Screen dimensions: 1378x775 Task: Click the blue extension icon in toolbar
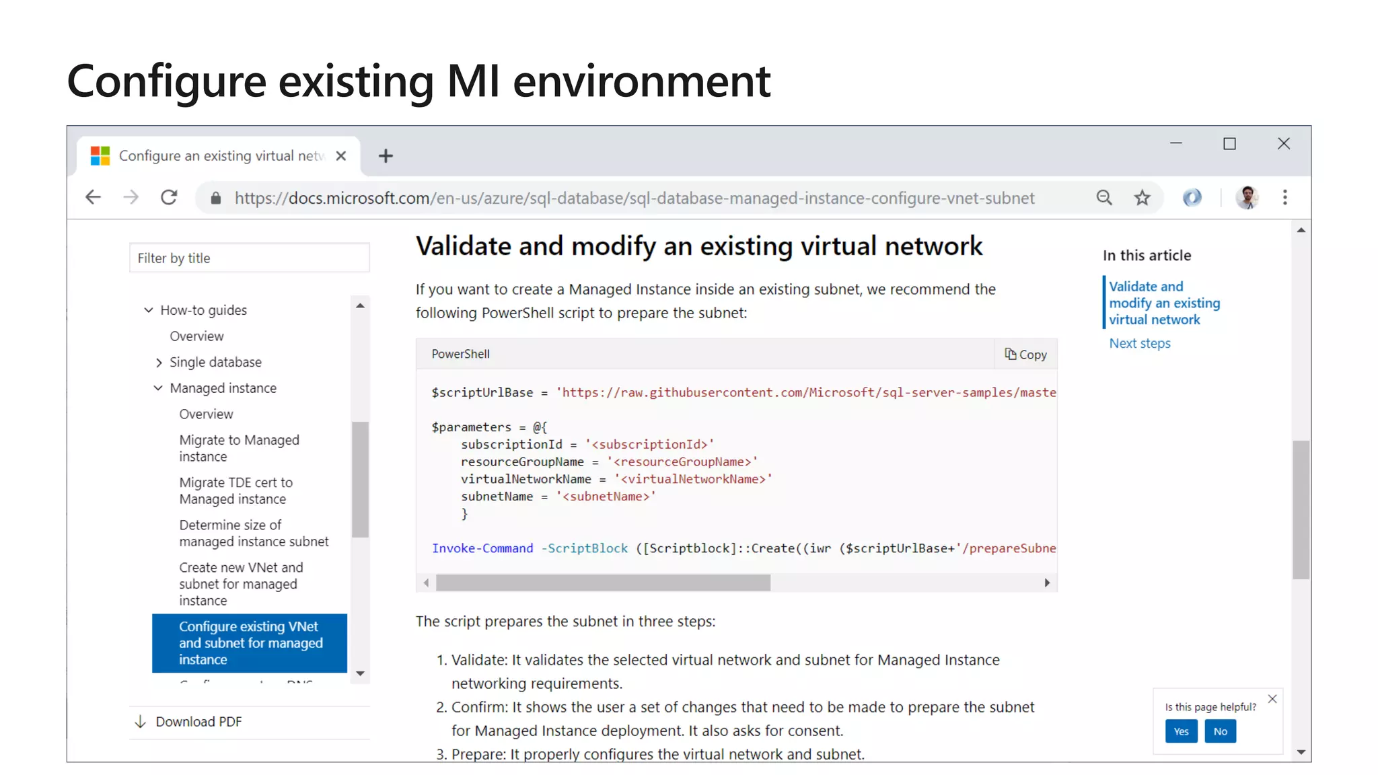point(1192,197)
